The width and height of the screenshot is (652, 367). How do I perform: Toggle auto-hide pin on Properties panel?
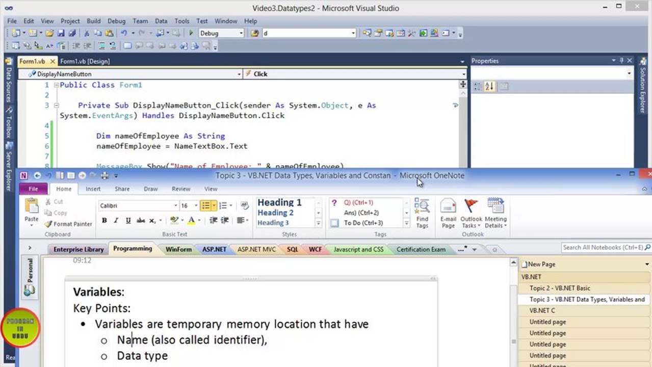point(621,61)
